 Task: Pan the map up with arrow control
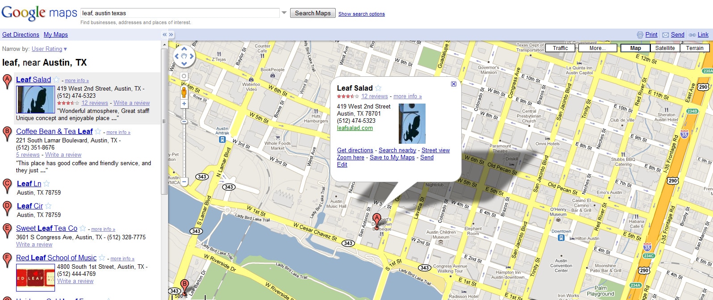184,49
